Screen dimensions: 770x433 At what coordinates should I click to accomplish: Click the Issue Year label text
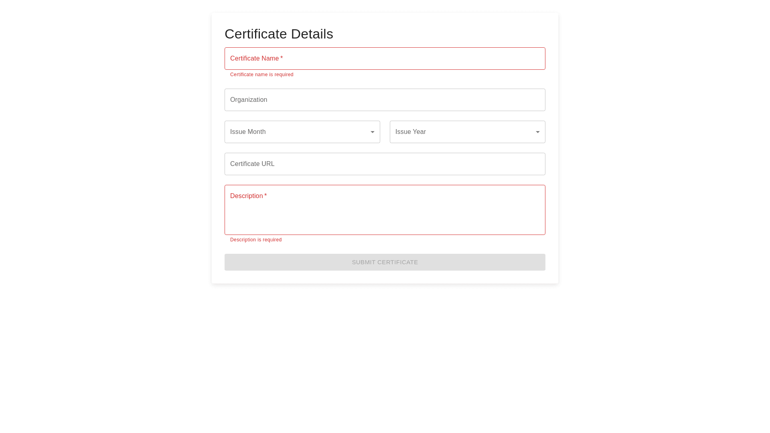[x=411, y=132]
